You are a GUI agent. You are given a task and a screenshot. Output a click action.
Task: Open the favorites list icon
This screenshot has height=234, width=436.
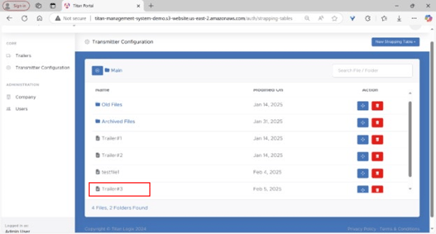click(x=384, y=18)
